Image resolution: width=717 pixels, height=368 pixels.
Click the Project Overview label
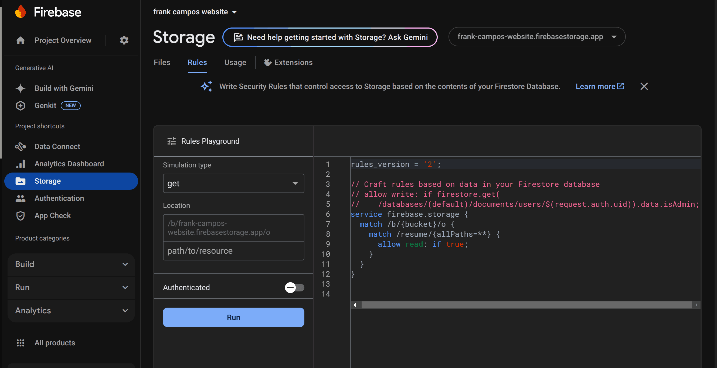[x=63, y=40]
